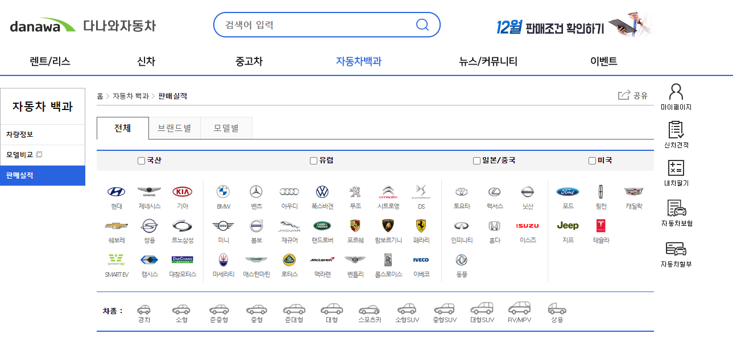Screen dimensions: 733x359
Task: Choose the Volkswagen (폭스바겐) logo
Action: point(322,192)
